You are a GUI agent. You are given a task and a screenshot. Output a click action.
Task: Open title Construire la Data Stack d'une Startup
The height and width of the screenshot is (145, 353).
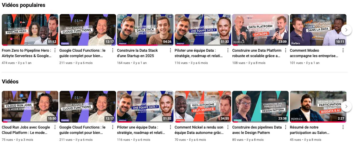137,53
